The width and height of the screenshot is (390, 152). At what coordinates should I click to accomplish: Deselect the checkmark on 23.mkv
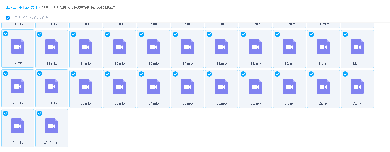(x=6, y=73)
